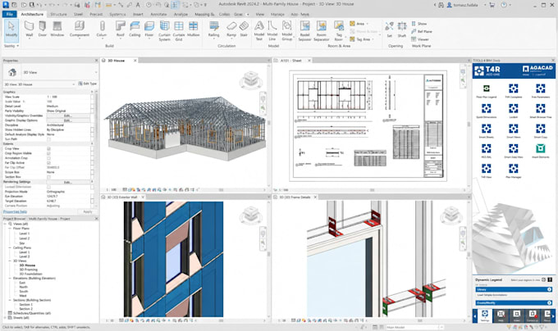Choose the Component tool
This screenshot has height=331, width=558.
(80, 29)
